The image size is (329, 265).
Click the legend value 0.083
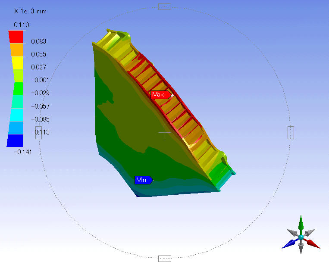tap(39, 41)
